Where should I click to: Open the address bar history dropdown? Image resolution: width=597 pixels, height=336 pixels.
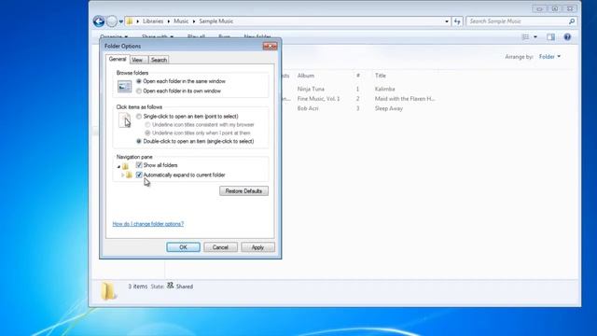[447, 21]
